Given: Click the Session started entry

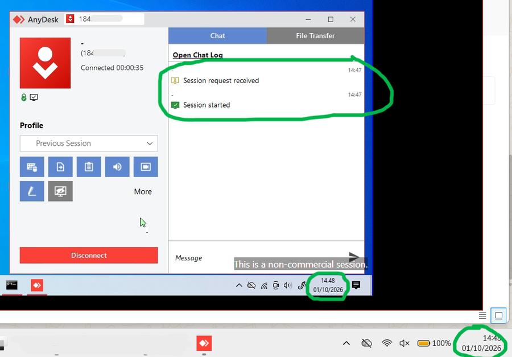Looking at the screenshot, I should 207,105.
